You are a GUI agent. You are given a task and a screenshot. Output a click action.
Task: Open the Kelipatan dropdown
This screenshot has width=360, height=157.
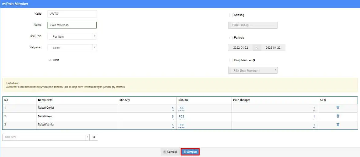pyautogui.click(x=72, y=48)
